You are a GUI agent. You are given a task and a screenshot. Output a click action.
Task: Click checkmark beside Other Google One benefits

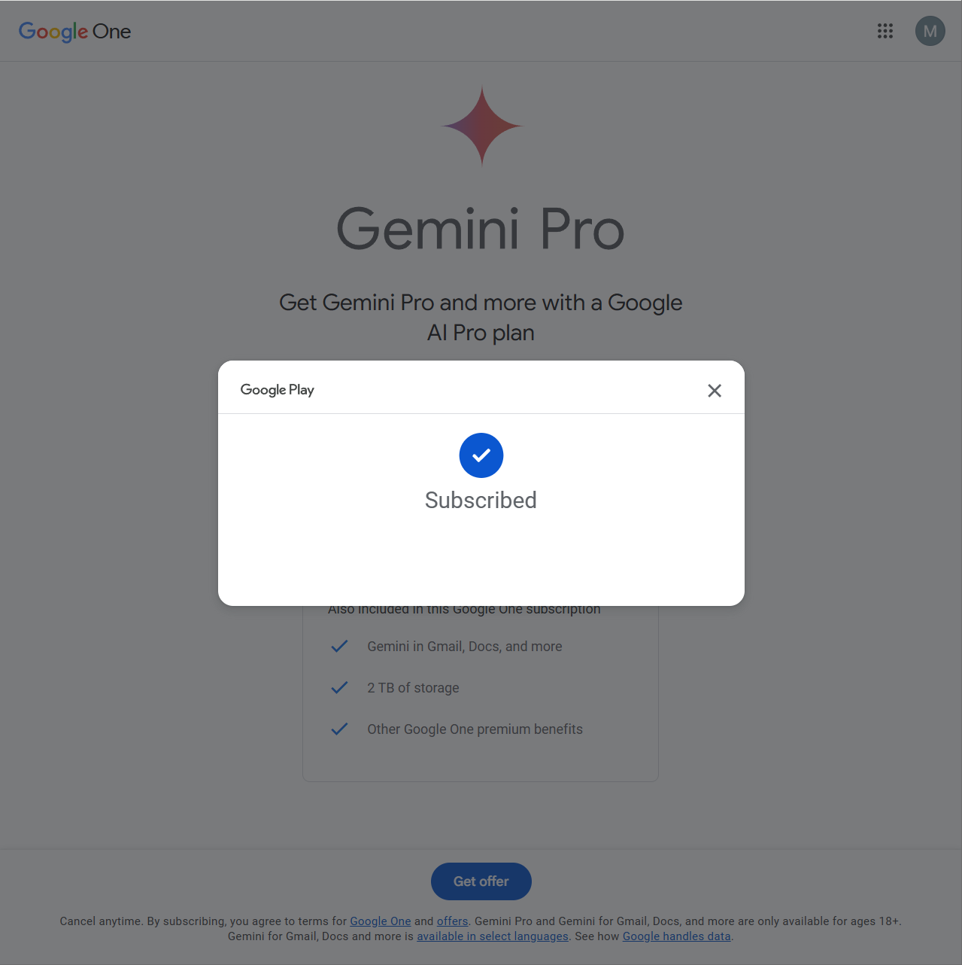point(340,729)
